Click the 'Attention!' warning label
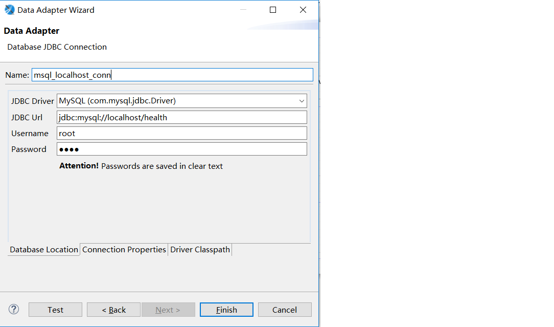This screenshot has width=554, height=327. (x=79, y=166)
